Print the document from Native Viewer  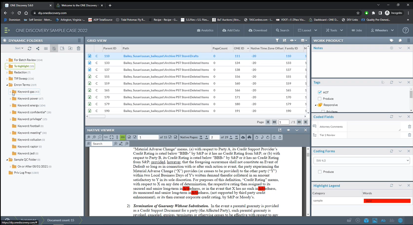click(x=249, y=137)
